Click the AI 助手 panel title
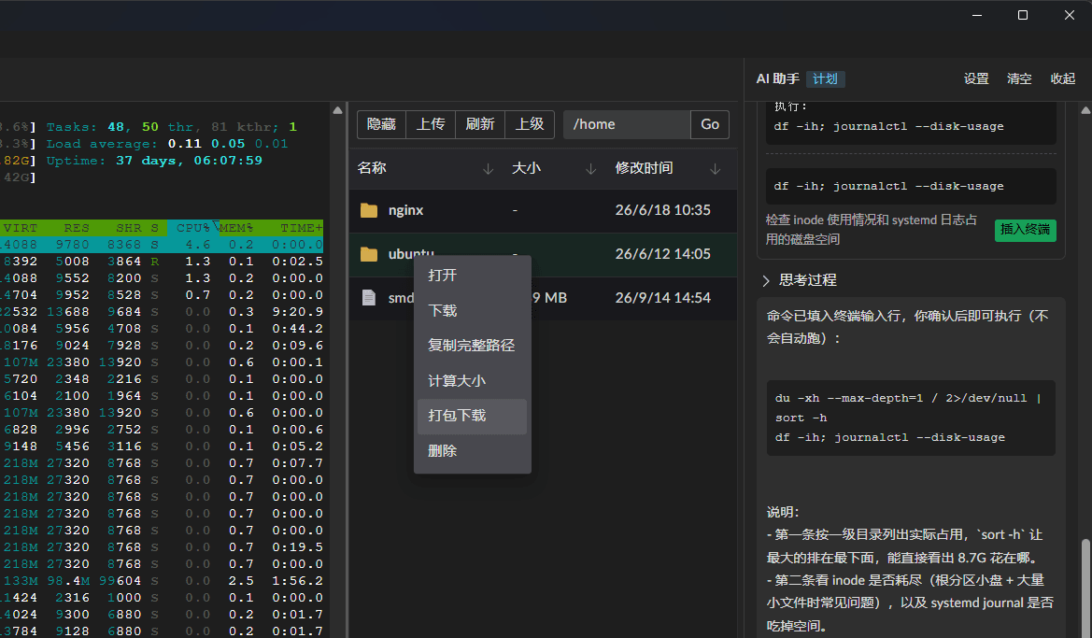Screen dimensions: 1092x638 tap(778, 79)
